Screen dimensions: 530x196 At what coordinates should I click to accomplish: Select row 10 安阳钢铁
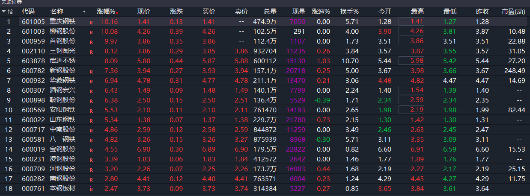click(x=63, y=110)
